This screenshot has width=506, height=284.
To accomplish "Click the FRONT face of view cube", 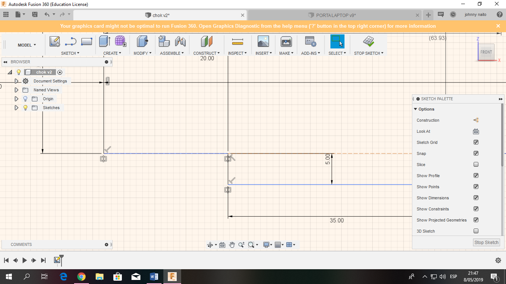I will tap(486, 52).
